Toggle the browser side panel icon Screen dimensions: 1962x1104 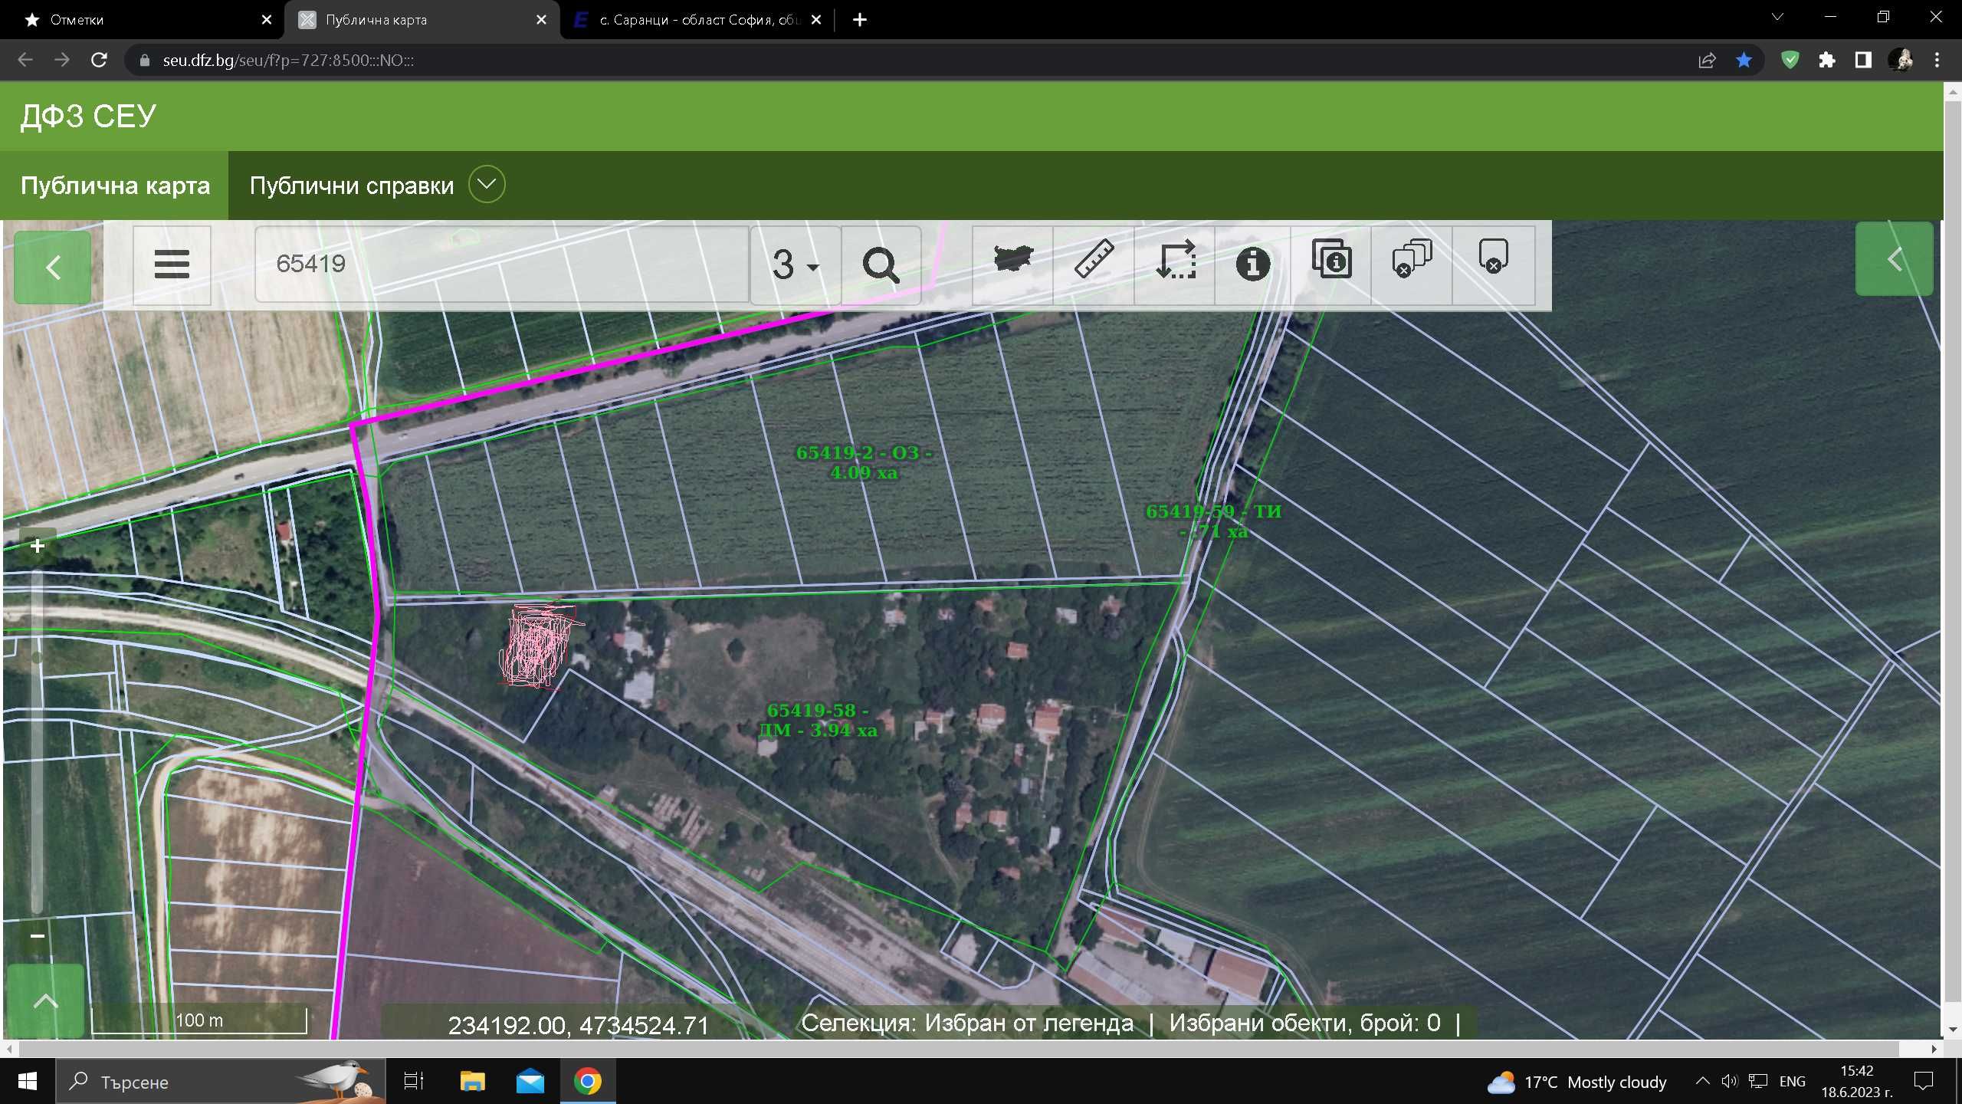point(1863,60)
